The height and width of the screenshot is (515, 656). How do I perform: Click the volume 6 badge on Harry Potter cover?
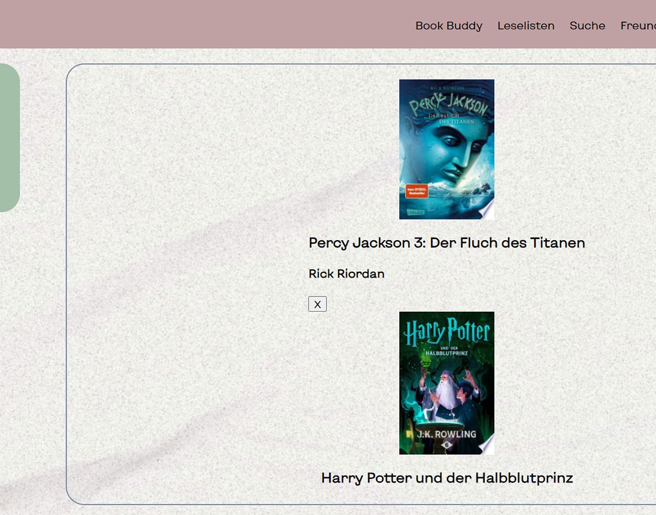447,445
